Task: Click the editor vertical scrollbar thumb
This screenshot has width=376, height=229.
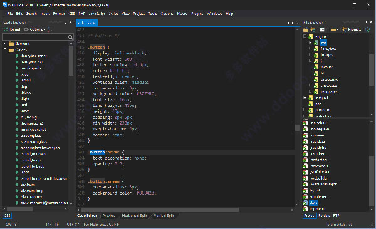Action: click(x=297, y=128)
